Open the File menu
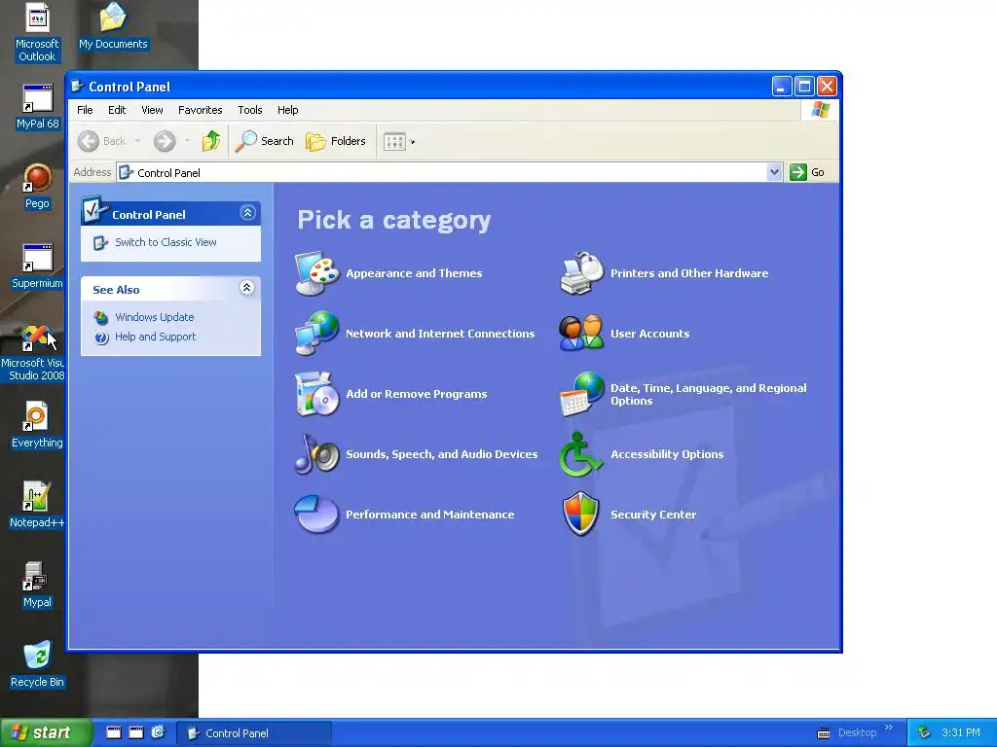The height and width of the screenshot is (747, 997). [x=85, y=110]
